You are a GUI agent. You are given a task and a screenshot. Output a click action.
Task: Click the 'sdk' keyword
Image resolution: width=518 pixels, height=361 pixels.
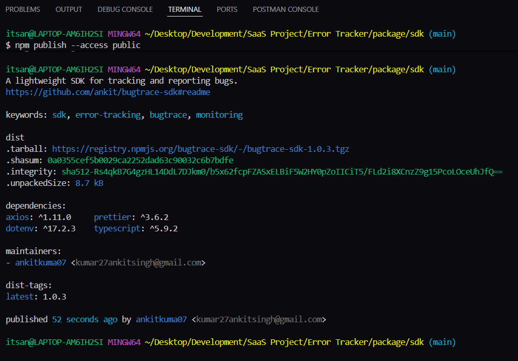pos(59,115)
